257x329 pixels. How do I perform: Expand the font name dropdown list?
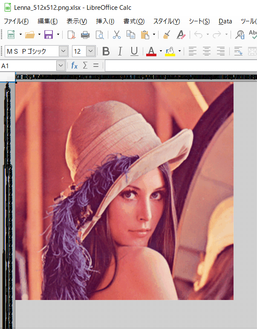[63, 51]
